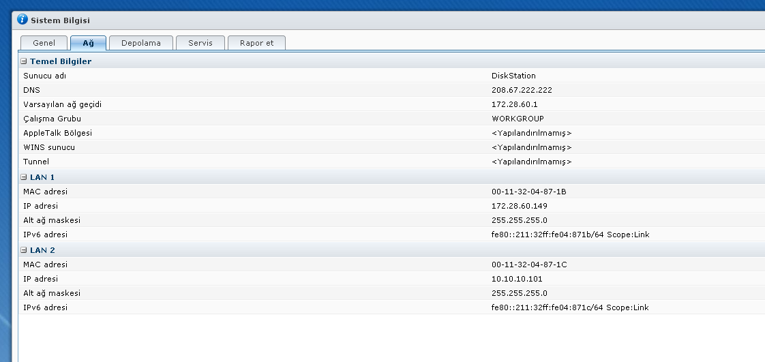Select the WORKGROUP value
The image size is (765, 362).
(x=517, y=119)
